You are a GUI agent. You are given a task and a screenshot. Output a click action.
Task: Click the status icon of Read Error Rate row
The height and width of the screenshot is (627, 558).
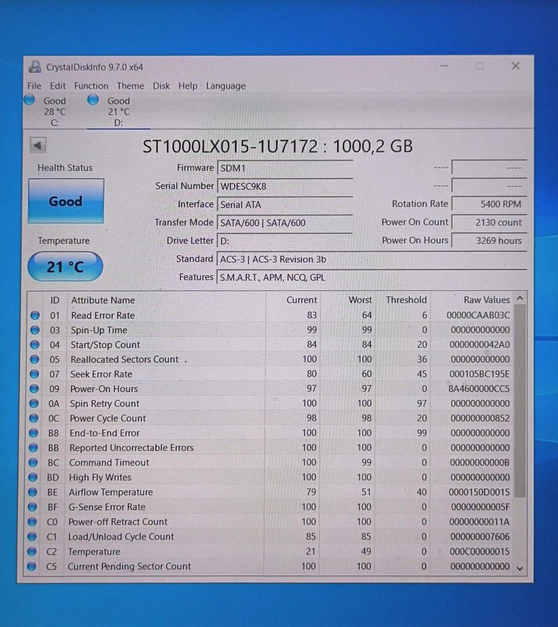coord(35,316)
